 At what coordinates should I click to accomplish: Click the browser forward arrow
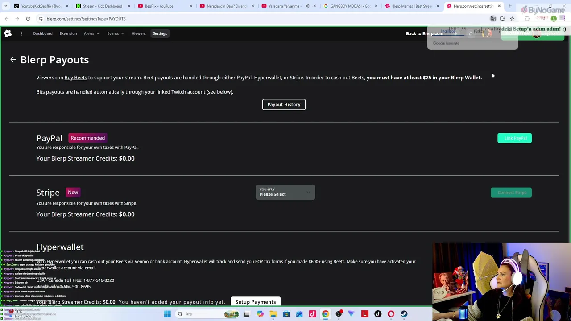(x=17, y=19)
